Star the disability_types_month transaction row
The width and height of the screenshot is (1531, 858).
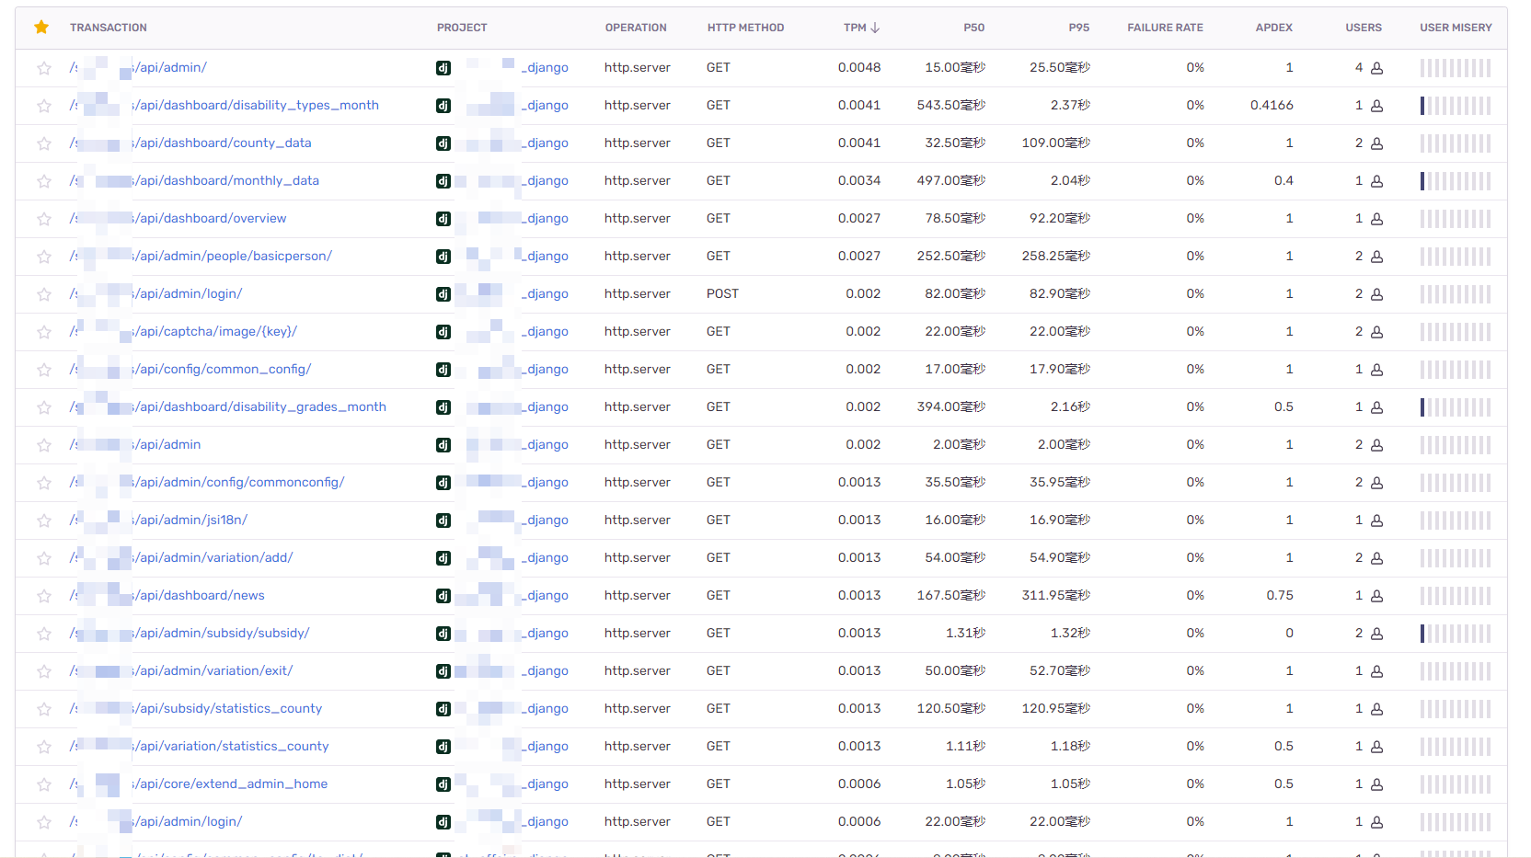43,106
